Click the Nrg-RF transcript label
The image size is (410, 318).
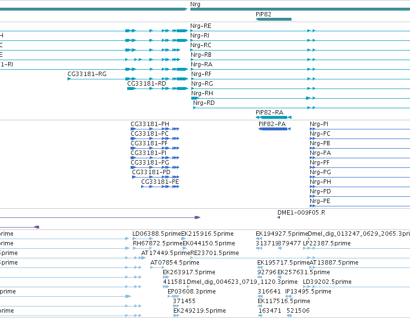[201, 74]
